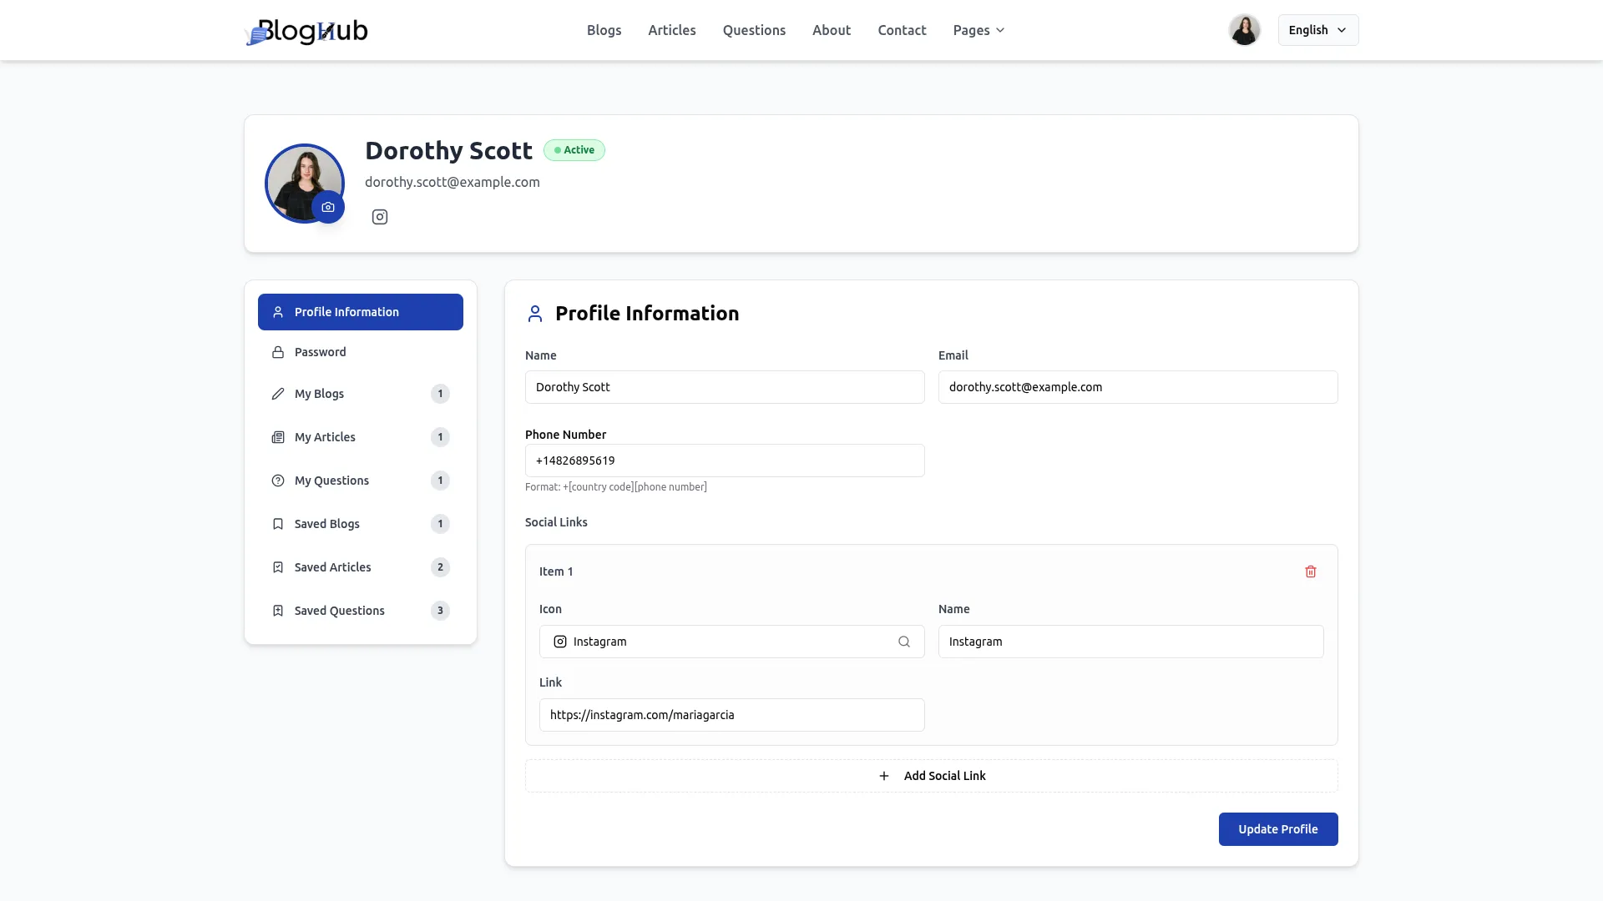The image size is (1603, 901).
Task: Open the Questions nav menu item
Action: tap(753, 30)
